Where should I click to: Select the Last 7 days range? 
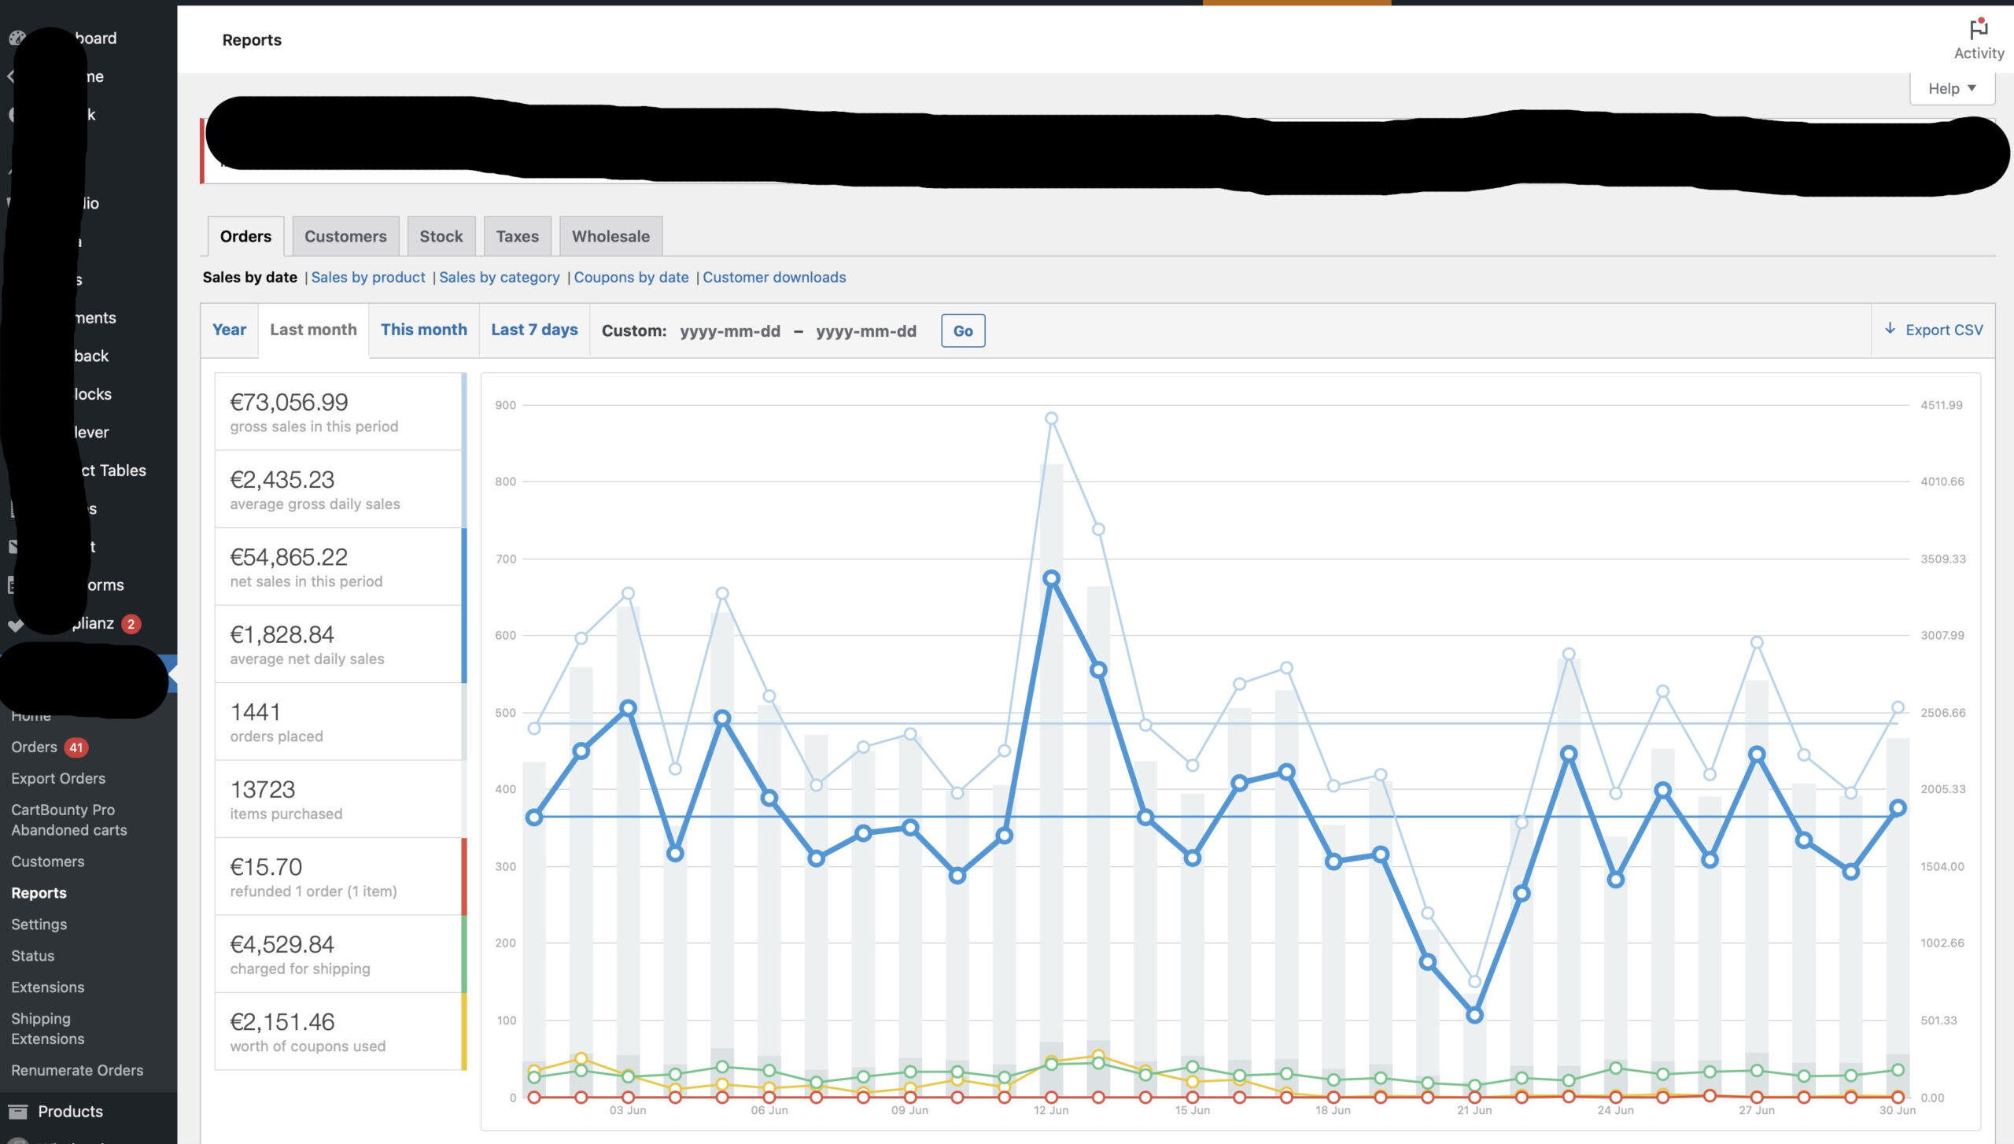pyautogui.click(x=534, y=330)
